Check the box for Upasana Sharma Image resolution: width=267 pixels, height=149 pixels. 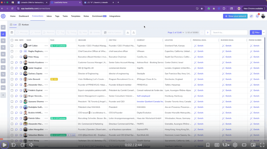[12, 102]
